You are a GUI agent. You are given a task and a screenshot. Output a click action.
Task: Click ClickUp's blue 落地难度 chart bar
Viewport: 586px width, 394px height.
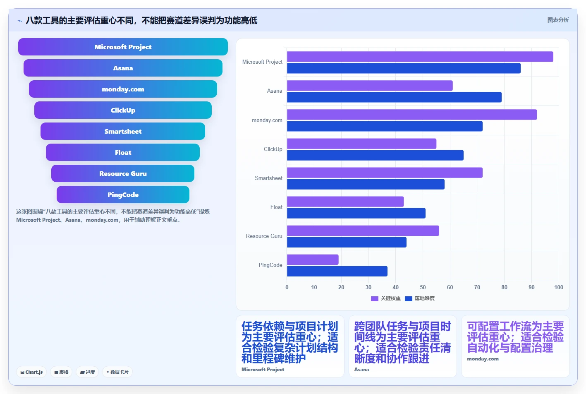click(375, 155)
